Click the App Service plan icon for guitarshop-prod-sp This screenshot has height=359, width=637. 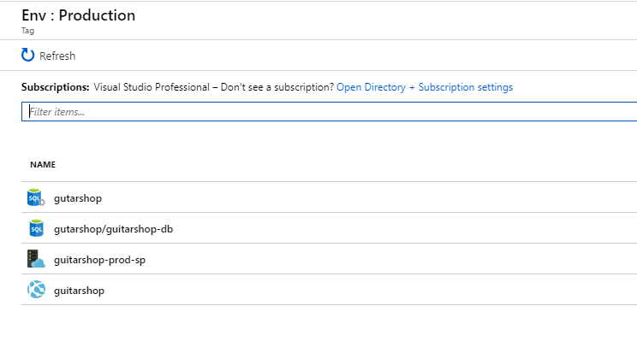pos(36,259)
